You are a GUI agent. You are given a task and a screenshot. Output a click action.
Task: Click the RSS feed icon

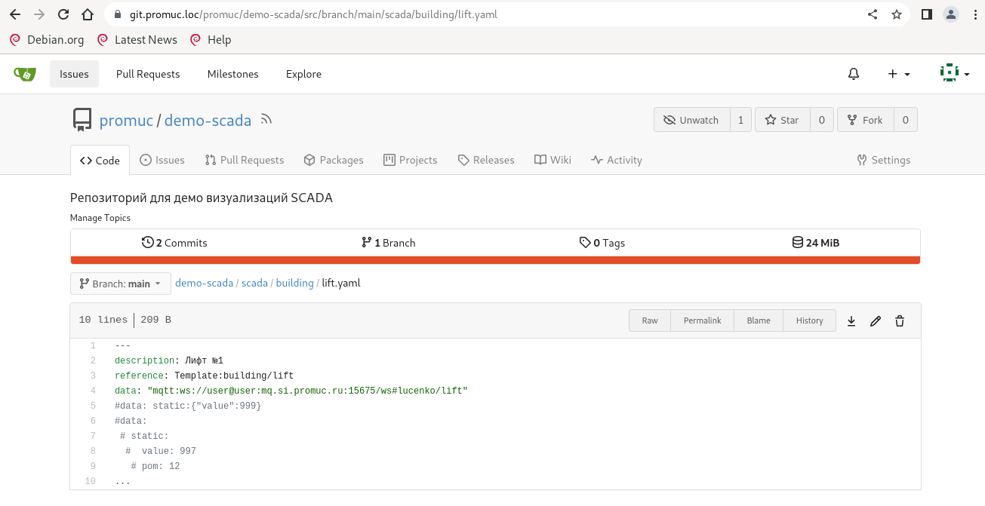click(266, 119)
